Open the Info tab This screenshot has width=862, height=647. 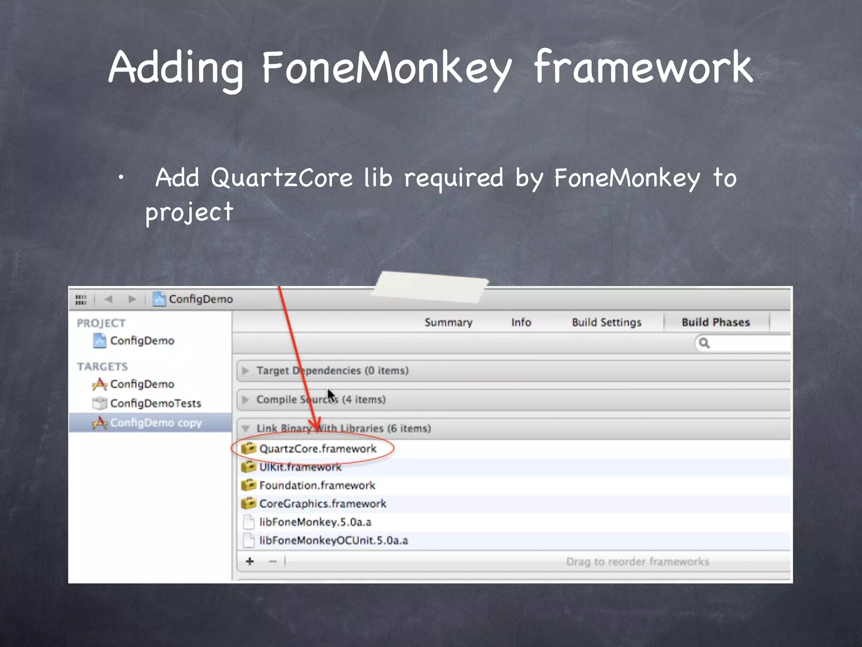pyautogui.click(x=521, y=322)
